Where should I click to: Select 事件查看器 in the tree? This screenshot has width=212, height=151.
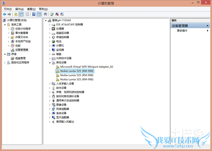click(22, 33)
